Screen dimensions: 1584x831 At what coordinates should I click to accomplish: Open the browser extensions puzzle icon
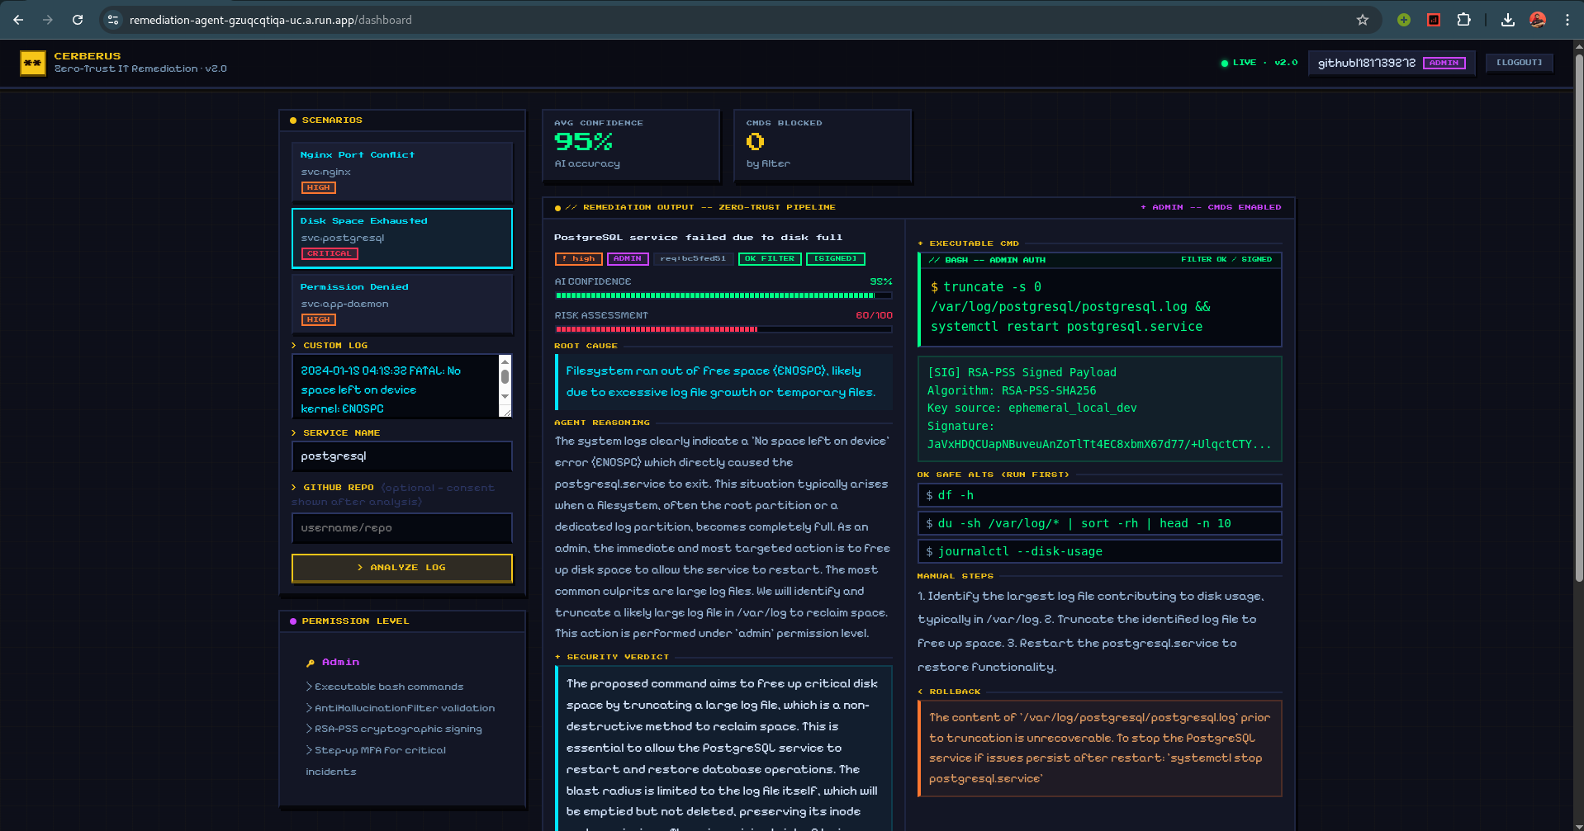coord(1463,20)
